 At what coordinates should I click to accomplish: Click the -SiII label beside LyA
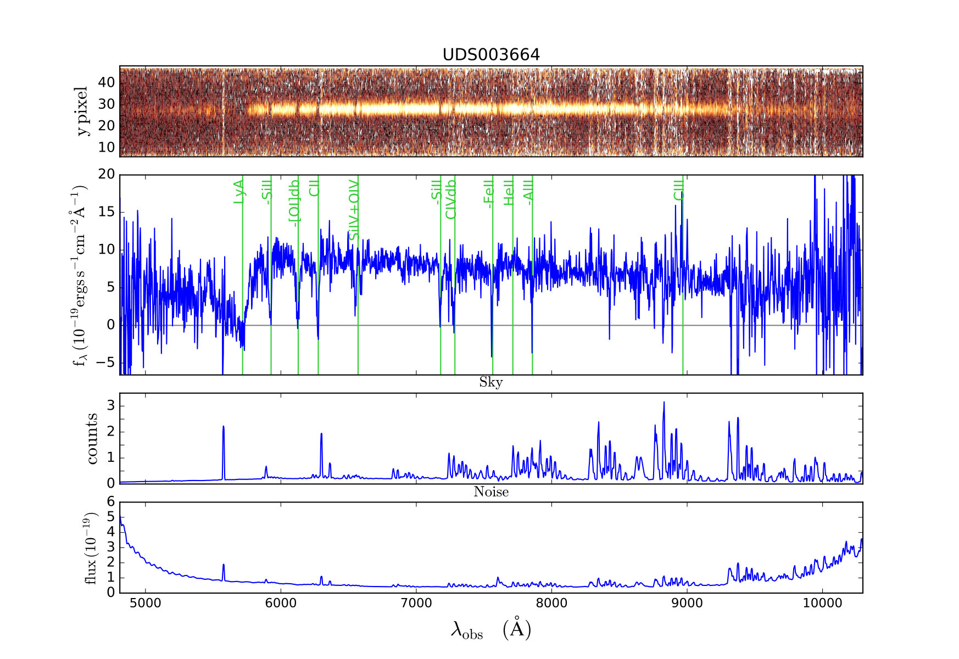pyautogui.click(x=266, y=191)
